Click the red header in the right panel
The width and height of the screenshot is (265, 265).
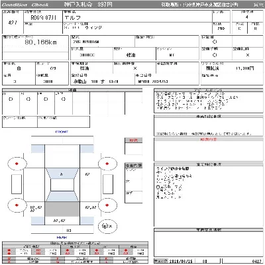click(208, 140)
